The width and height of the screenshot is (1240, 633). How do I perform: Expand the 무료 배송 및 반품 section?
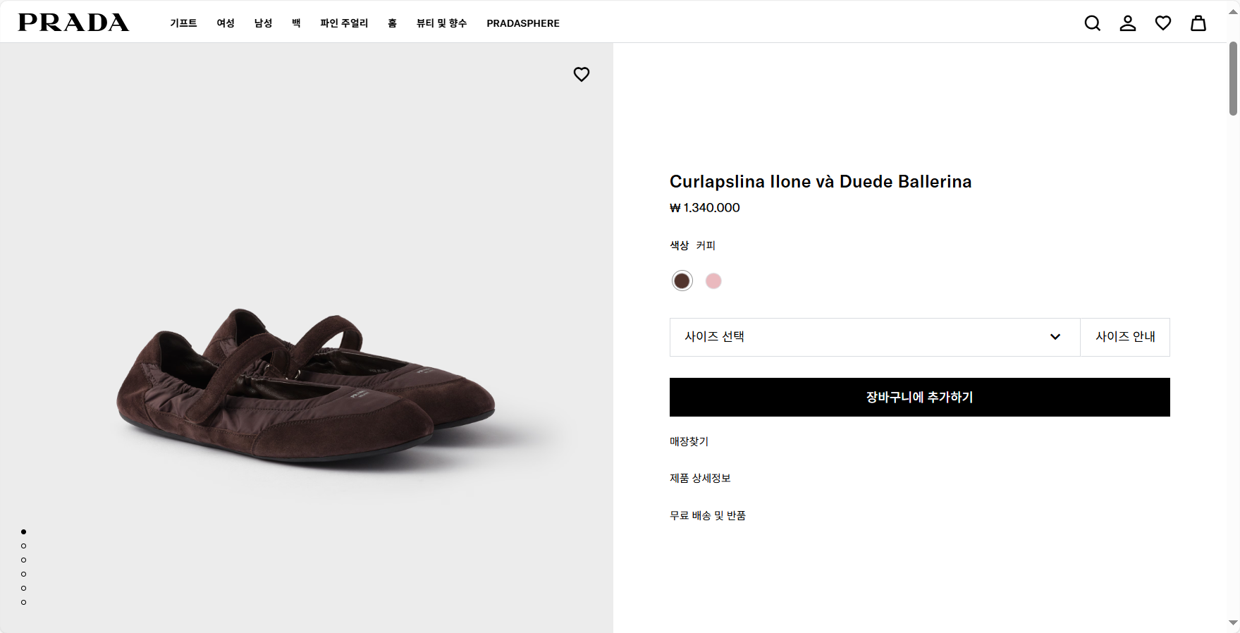point(708,515)
